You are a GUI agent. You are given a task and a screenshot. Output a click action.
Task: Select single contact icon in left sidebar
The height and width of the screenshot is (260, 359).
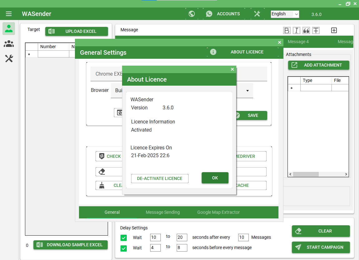[x=9, y=29]
